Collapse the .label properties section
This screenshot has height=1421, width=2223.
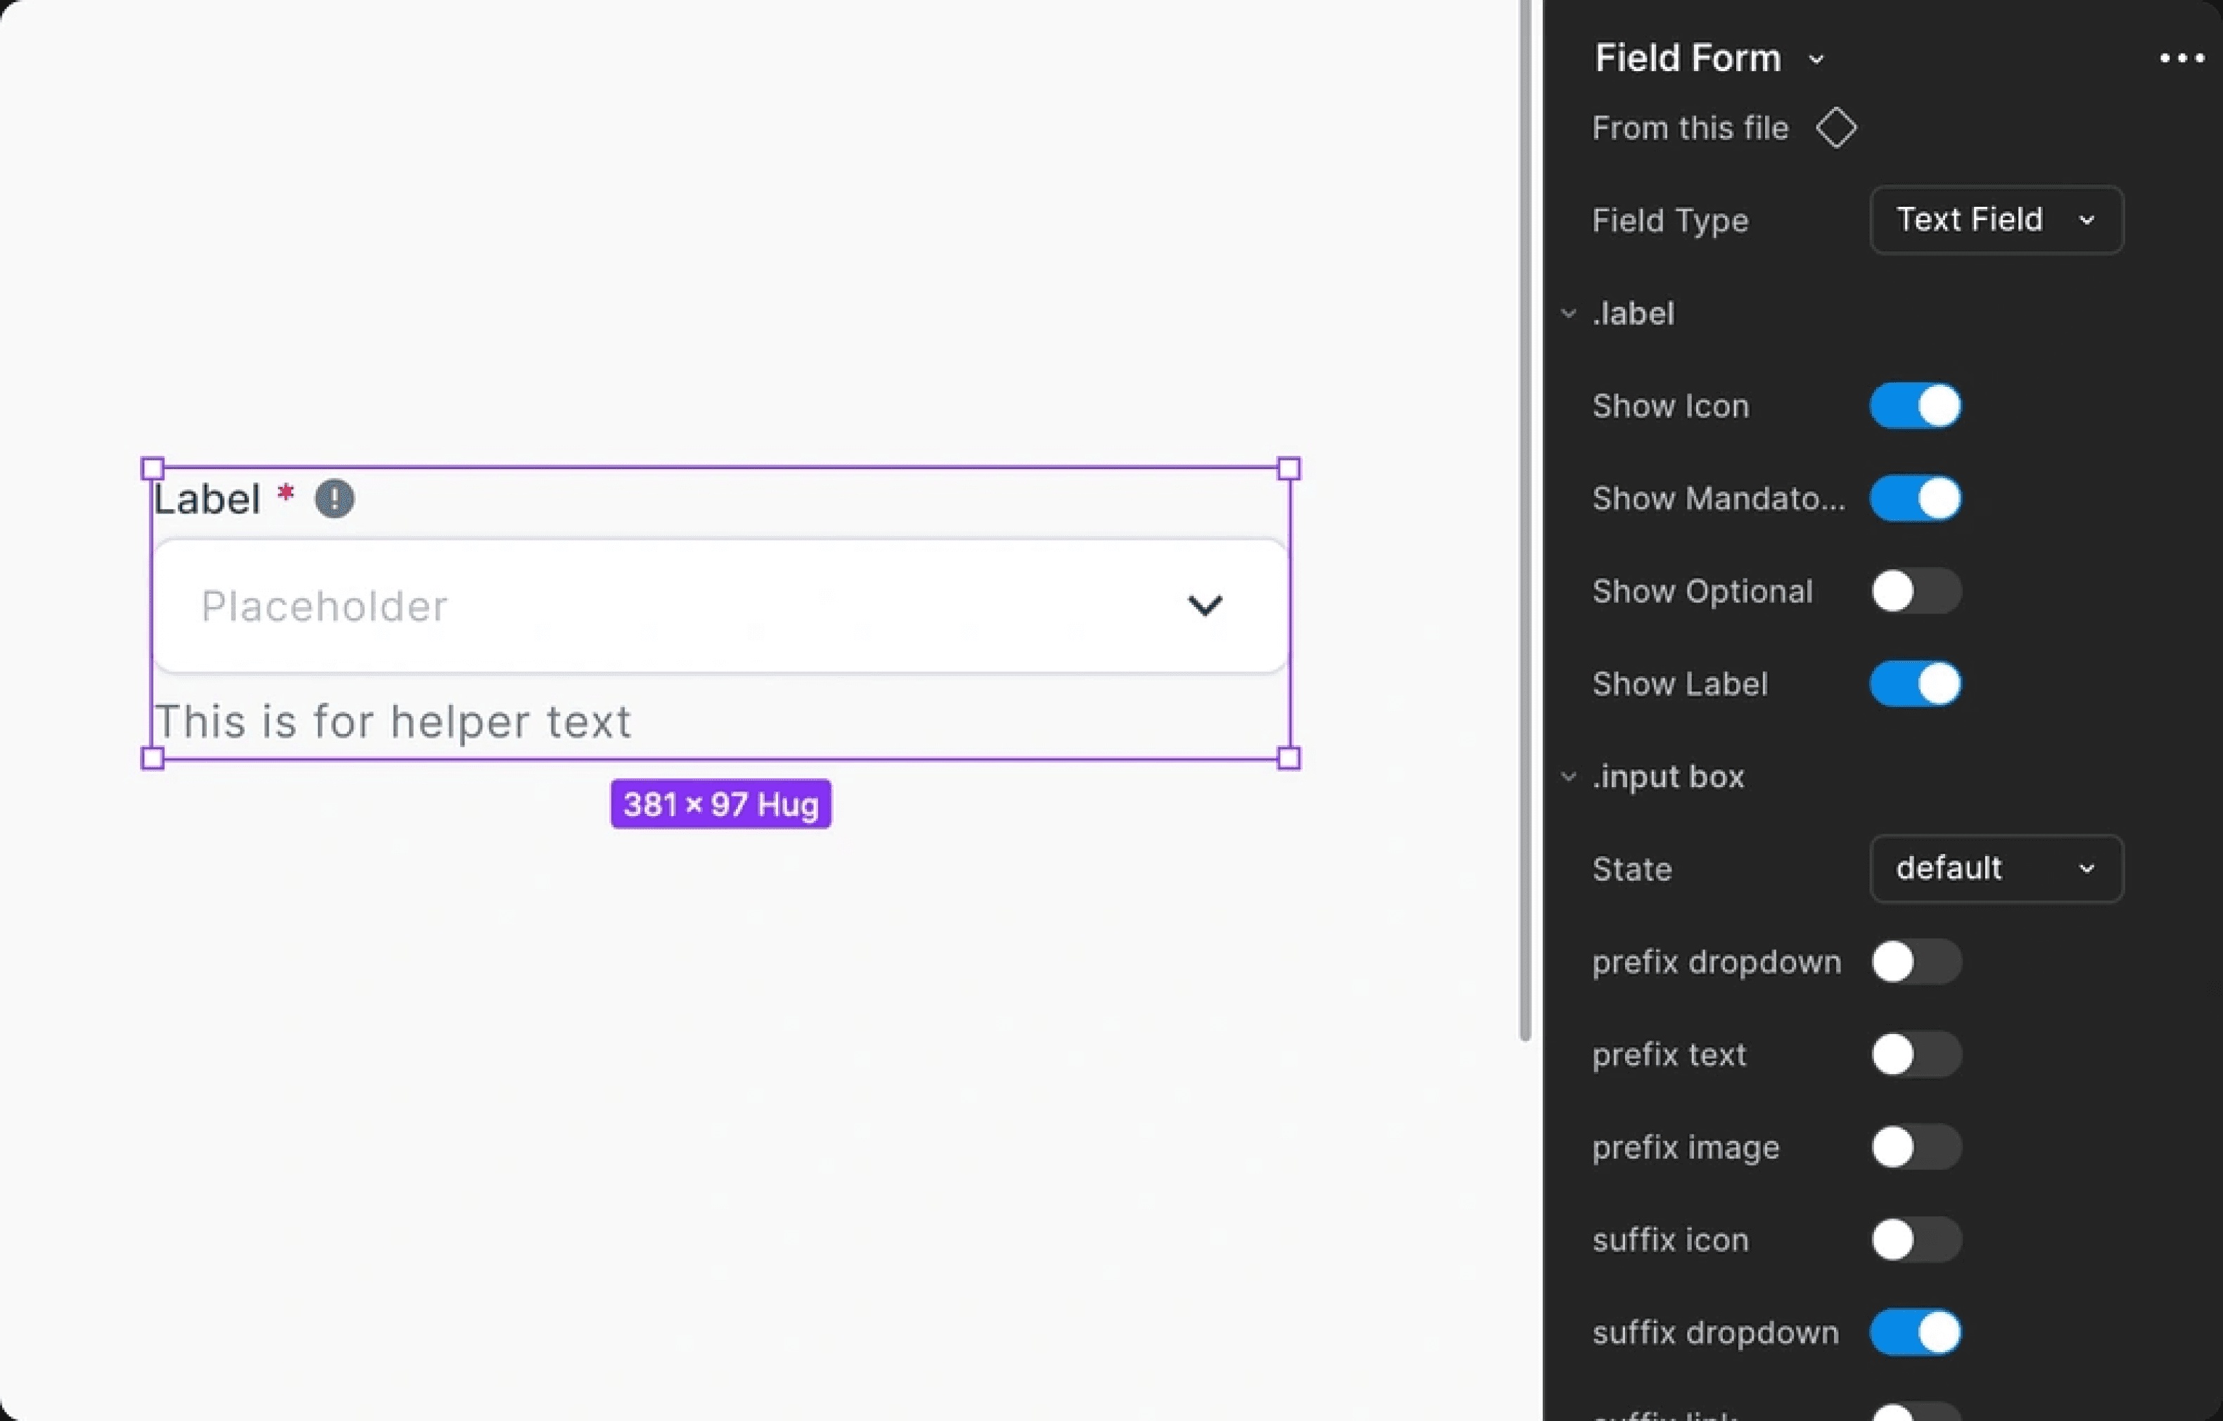pos(1569,314)
